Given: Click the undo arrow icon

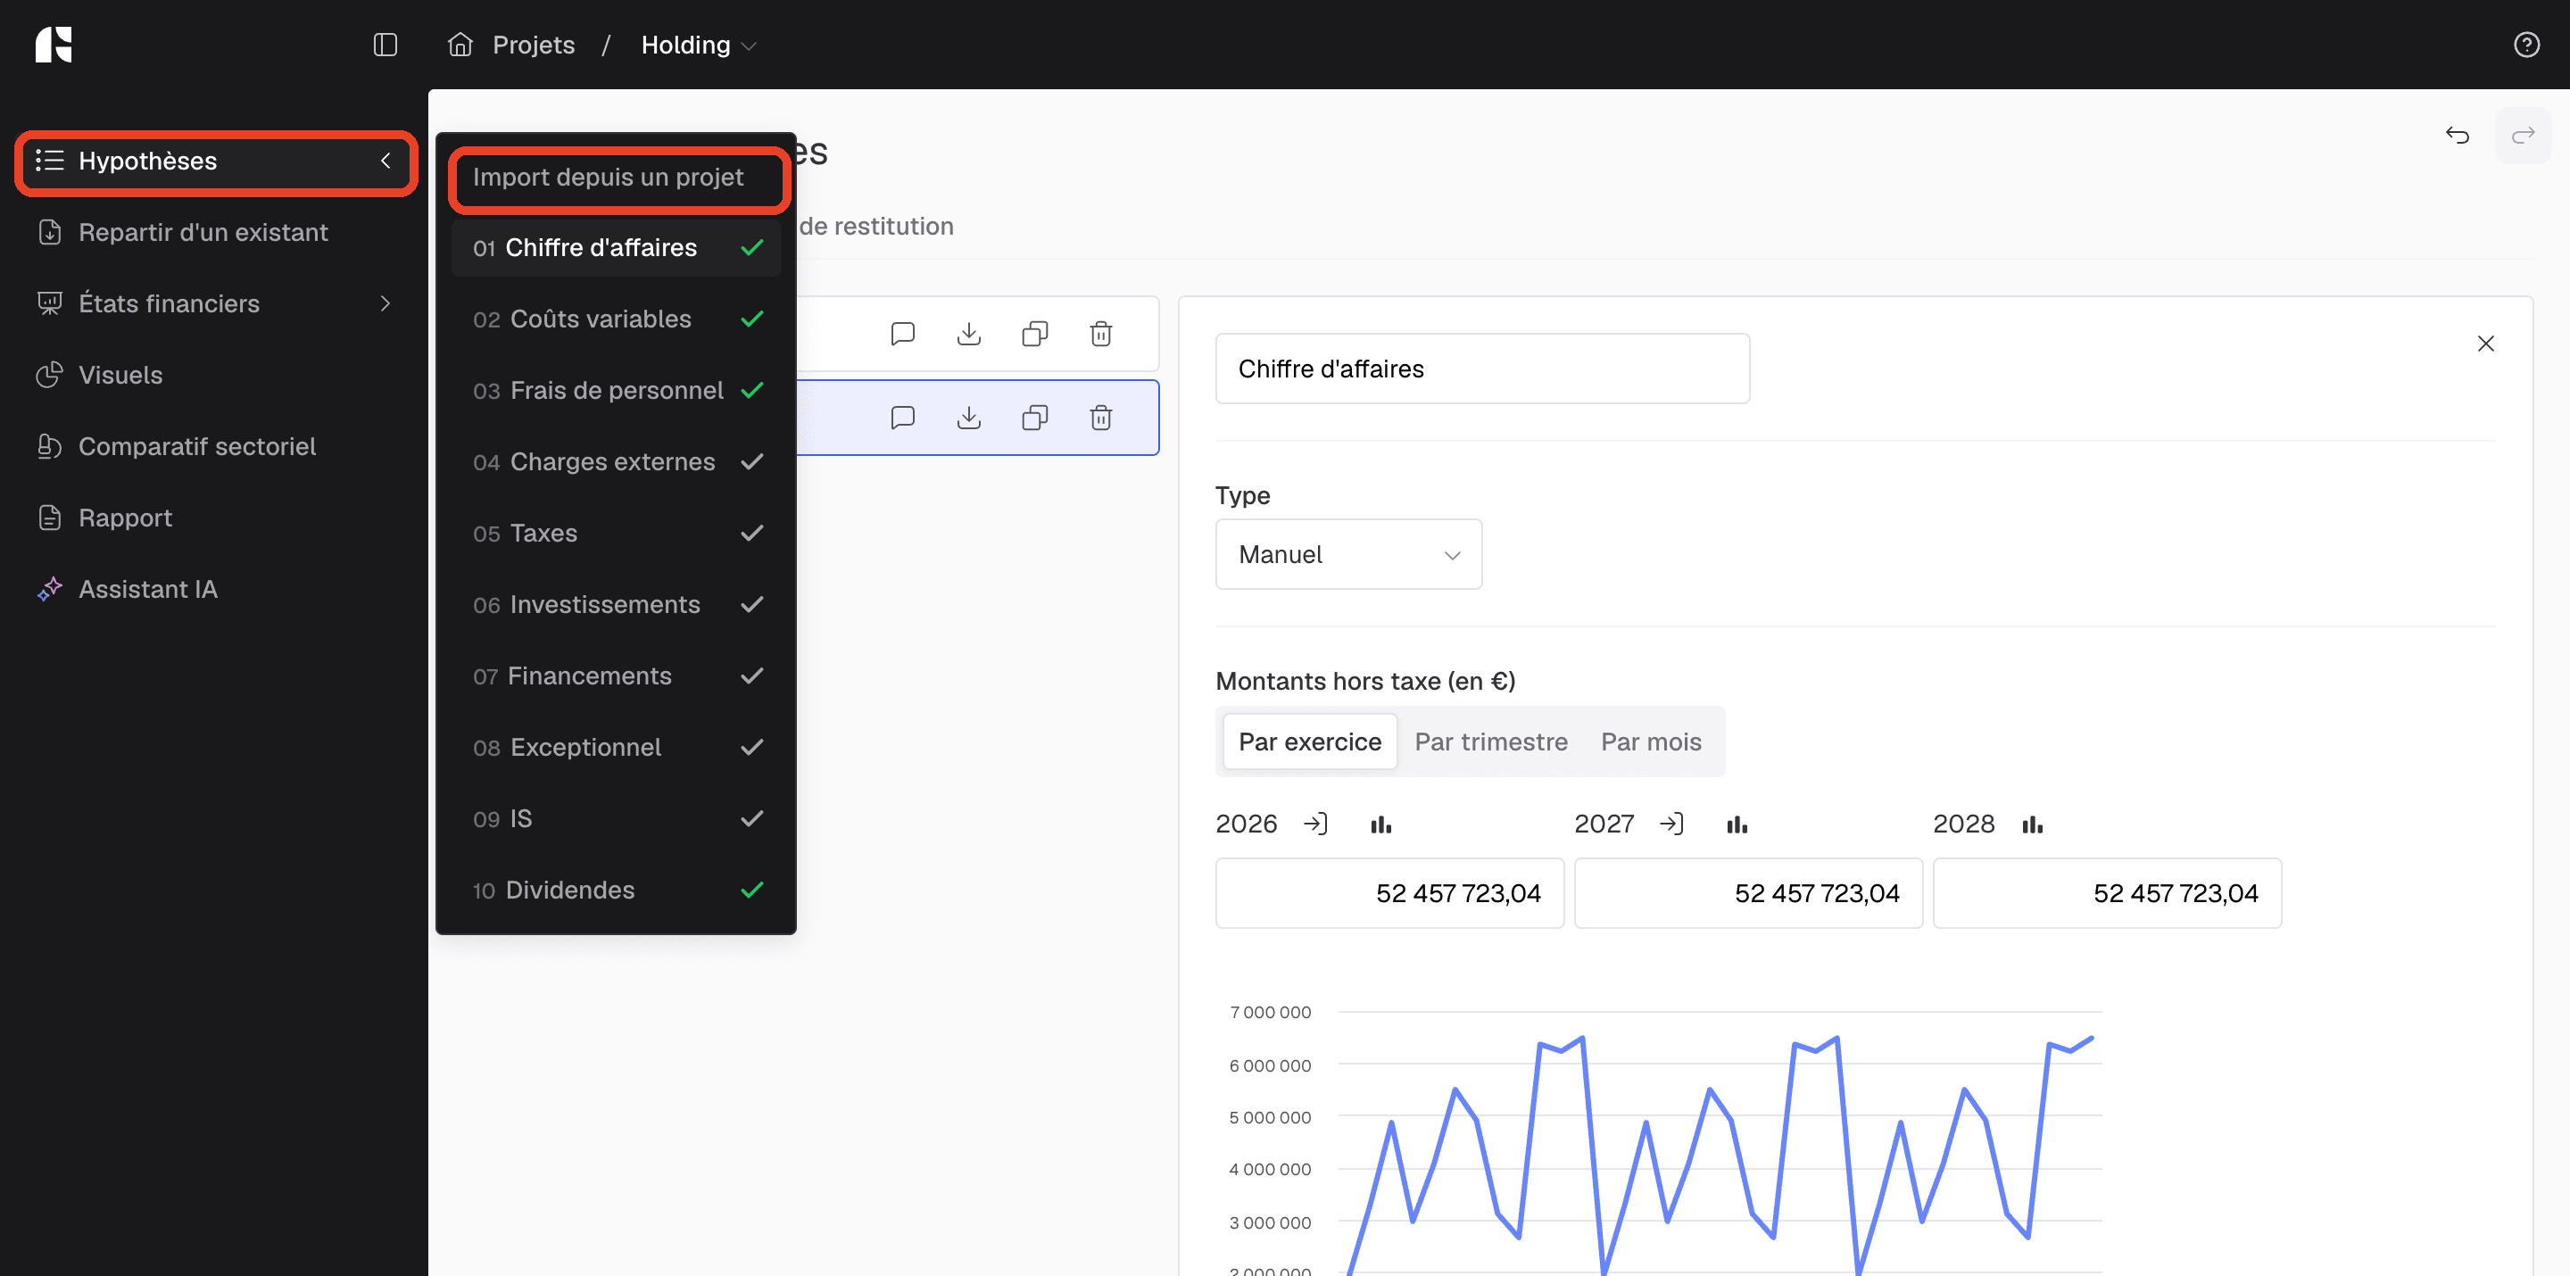Looking at the screenshot, I should click(x=2458, y=136).
